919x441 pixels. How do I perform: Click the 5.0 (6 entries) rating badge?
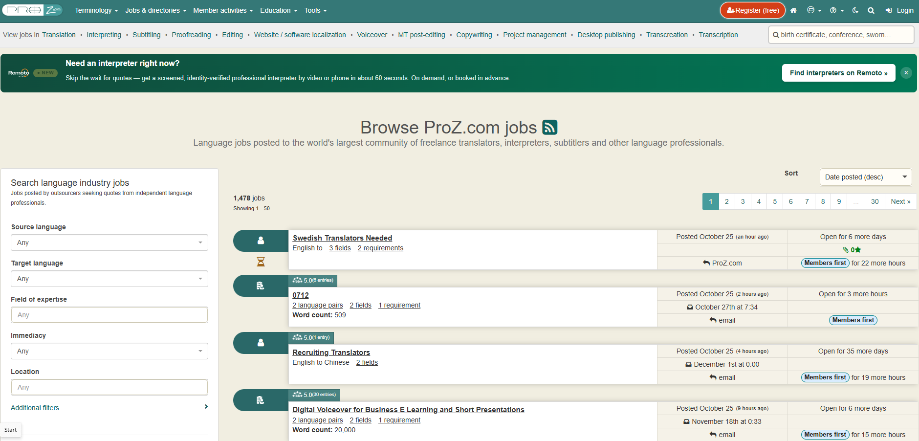pyautogui.click(x=313, y=281)
